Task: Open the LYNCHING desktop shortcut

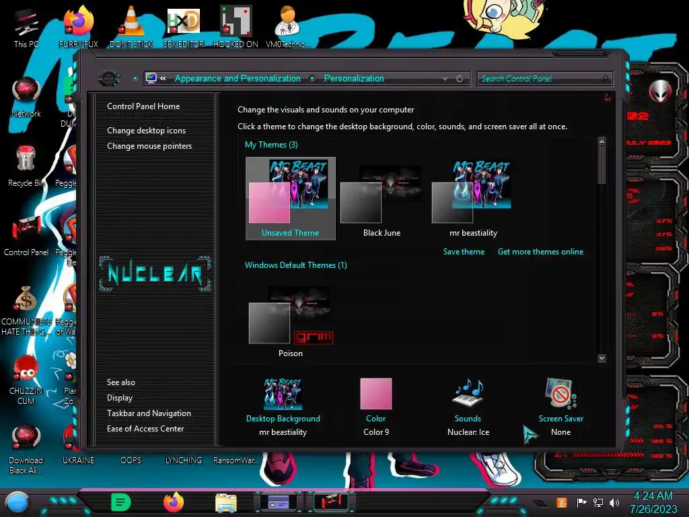Action: click(183, 460)
